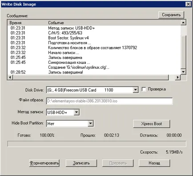Click the 01:28:52 timestamp
193x176 pixels.
(x=18, y=72)
